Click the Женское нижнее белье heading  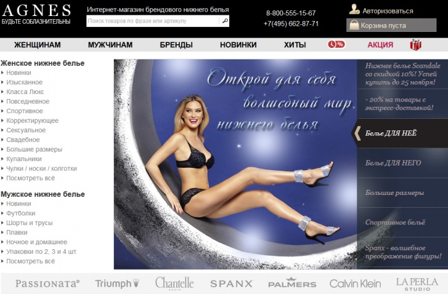tap(43, 63)
